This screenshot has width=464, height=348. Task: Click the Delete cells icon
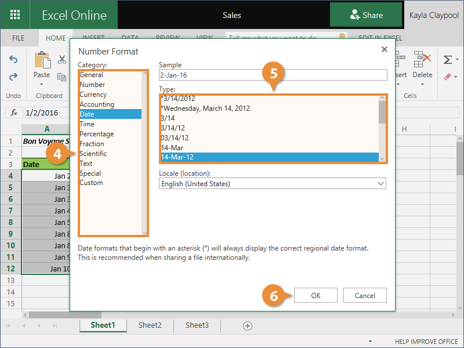pos(422,60)
